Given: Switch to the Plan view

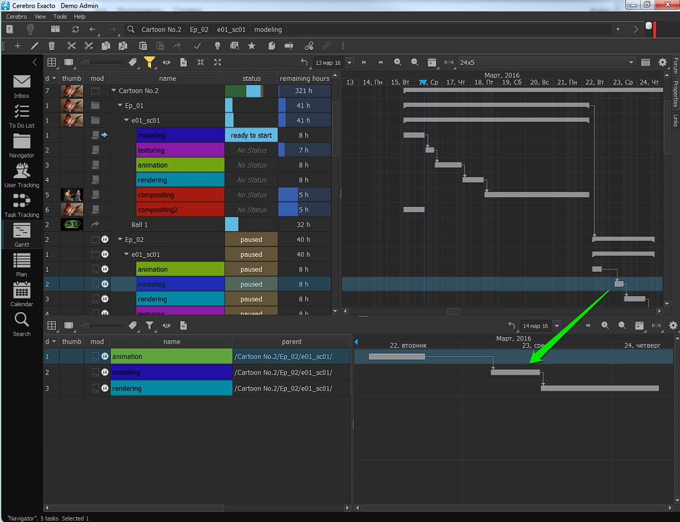Looking at the screenshot, I should click(x=21, y=265).
